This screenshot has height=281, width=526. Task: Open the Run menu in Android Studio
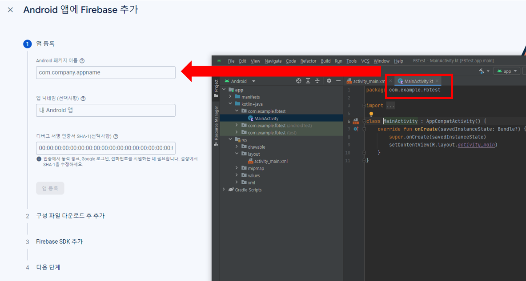(x=338, y=61)
